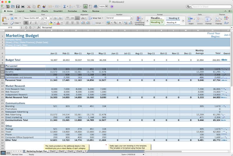The height and width of the screenshot is (156, 233).
Task: Apply percent style to selected cells
Action: 115,23
